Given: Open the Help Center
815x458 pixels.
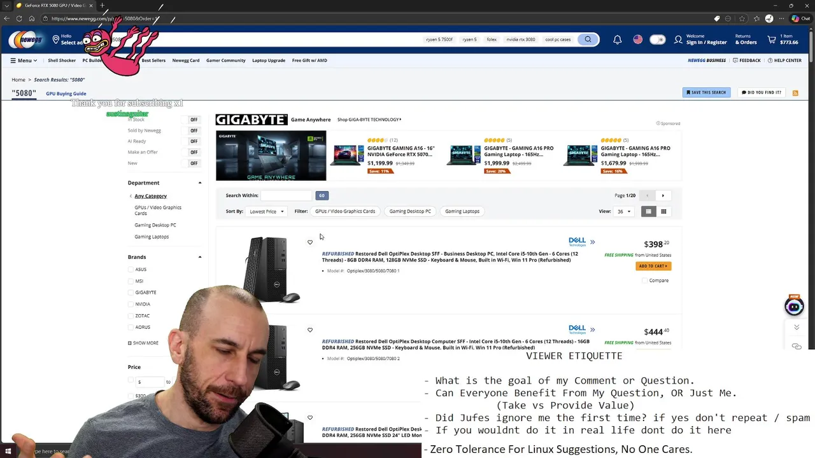Looking at the screenshot, I should [x=784, y=60].
